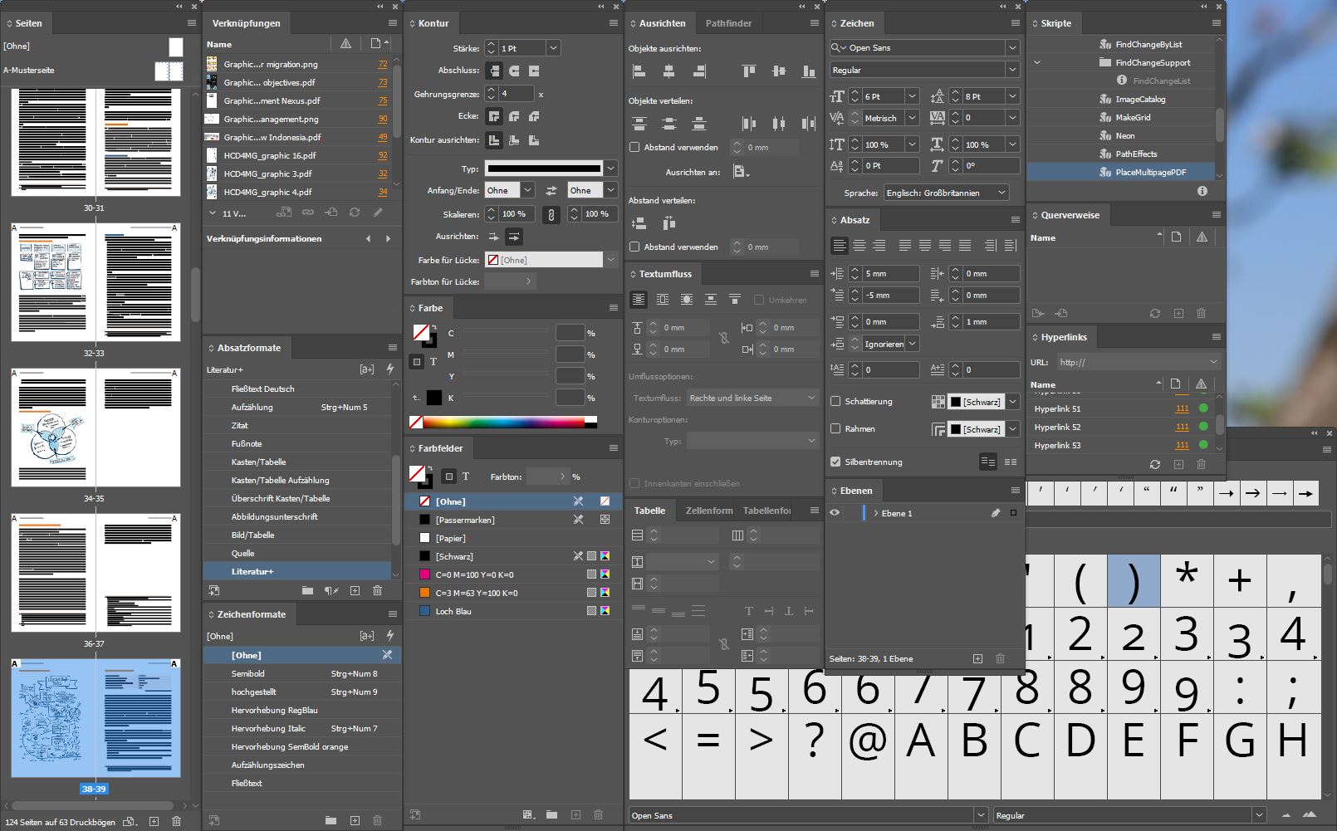Apply quick apply lightning in Absatzformate
Viewport: 1337px width, 831px height.
pyautogui.click(x=389, y=369)
